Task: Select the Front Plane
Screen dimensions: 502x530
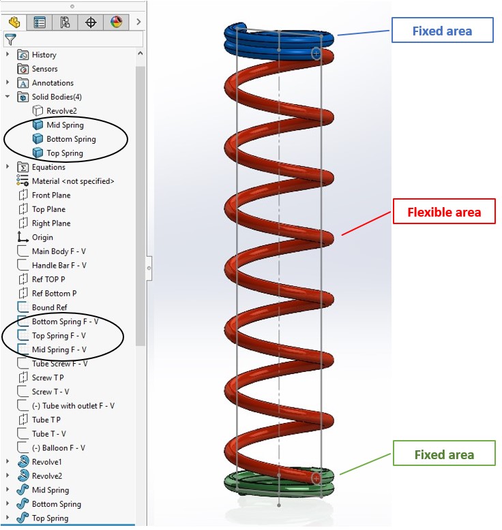Action: 51,196
